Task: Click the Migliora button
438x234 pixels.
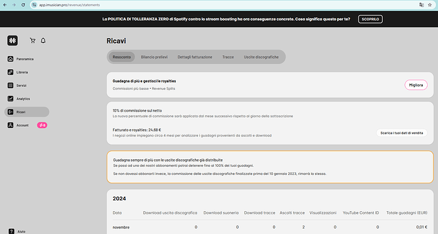Action: coord(416,85)
